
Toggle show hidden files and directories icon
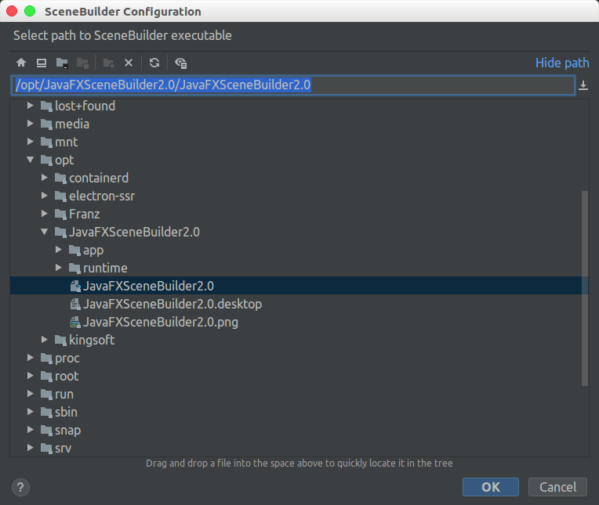coord(180,63)
